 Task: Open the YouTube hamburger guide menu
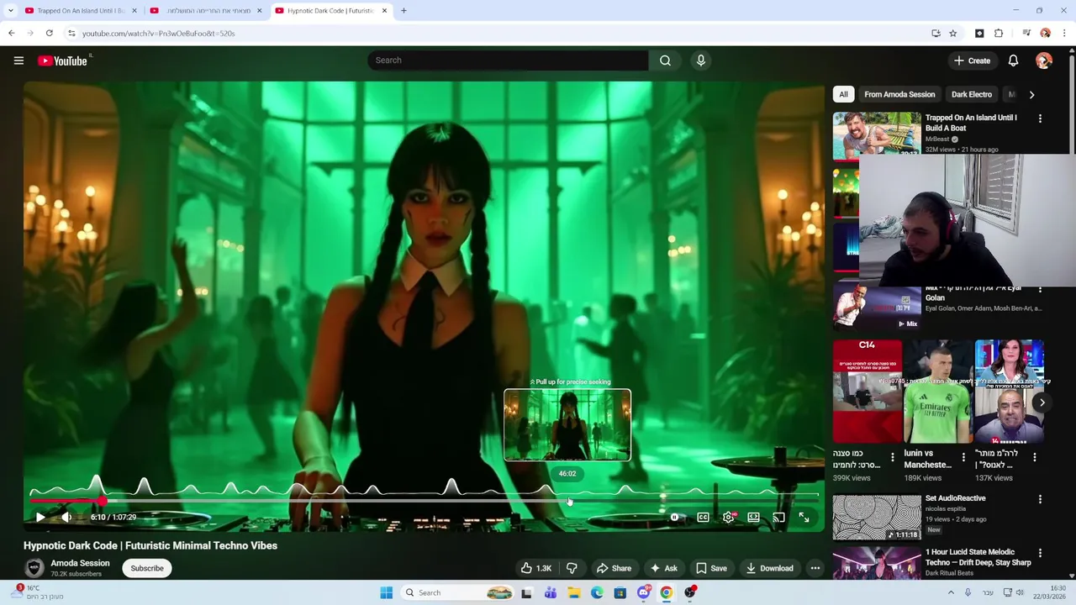click(x=18, y=60)
